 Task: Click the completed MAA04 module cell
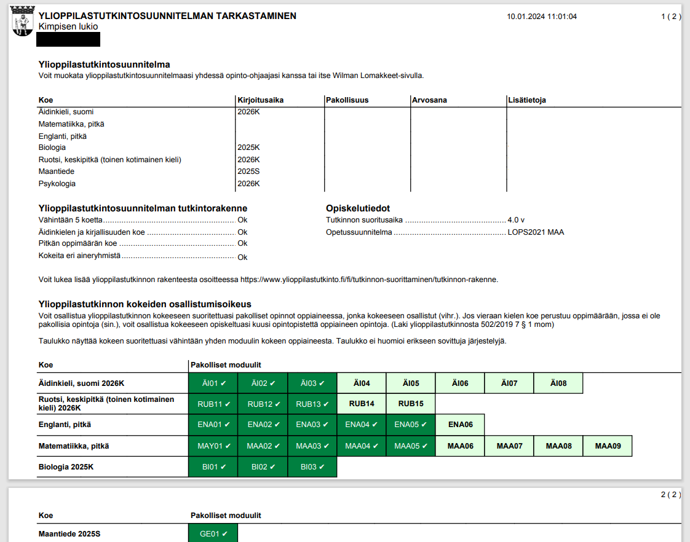point(362,446)
